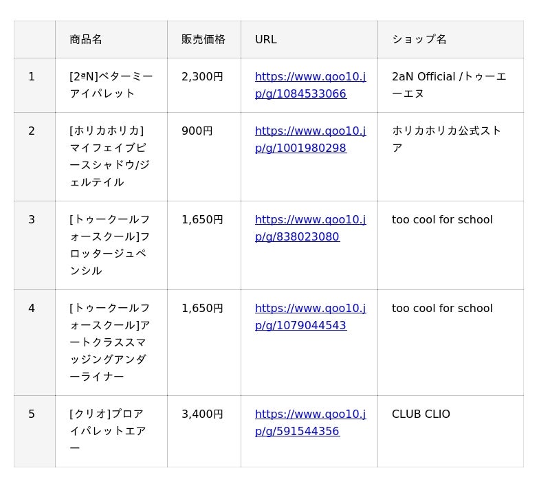Open the Qoo10 link ending in 1079044543
Image resolution: width=550 pixels, height=488 pixels.
pos(310,317)
